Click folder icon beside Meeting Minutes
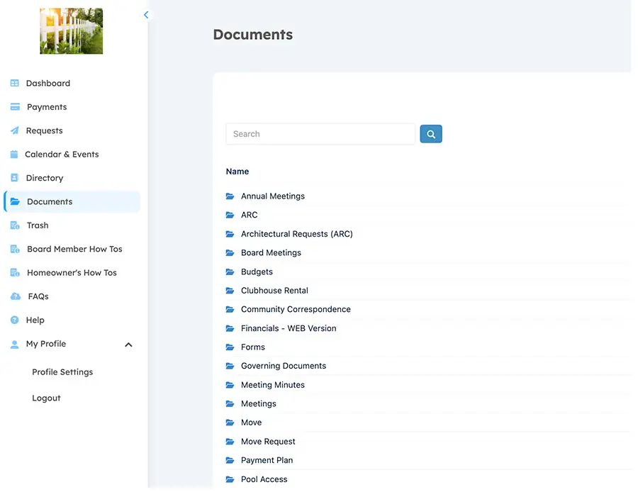The height and width of the screenshot is (492, 638). click(230, 385)
